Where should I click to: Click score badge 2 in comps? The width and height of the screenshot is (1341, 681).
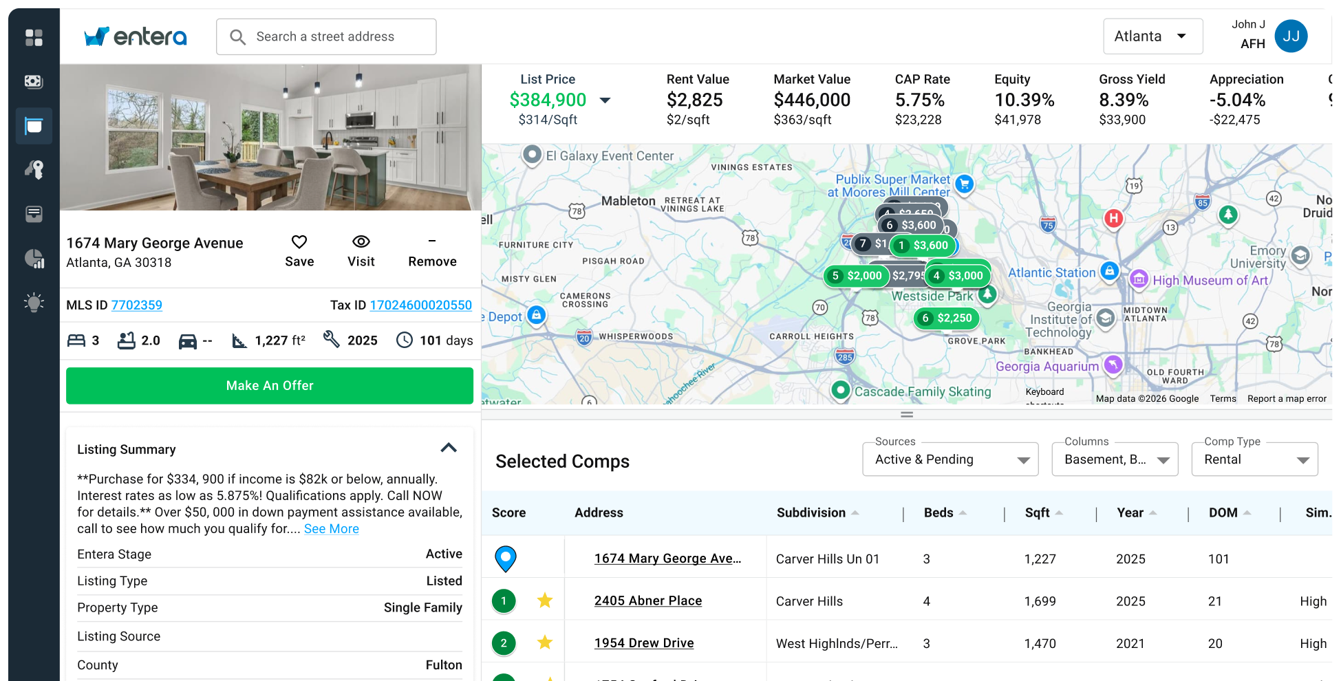(x=504, y=643)
